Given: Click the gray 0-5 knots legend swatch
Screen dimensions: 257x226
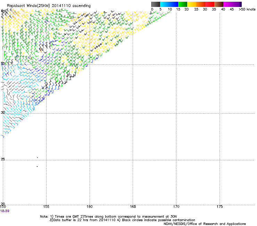Looking at the screenshot, I should tap(156, 4).
